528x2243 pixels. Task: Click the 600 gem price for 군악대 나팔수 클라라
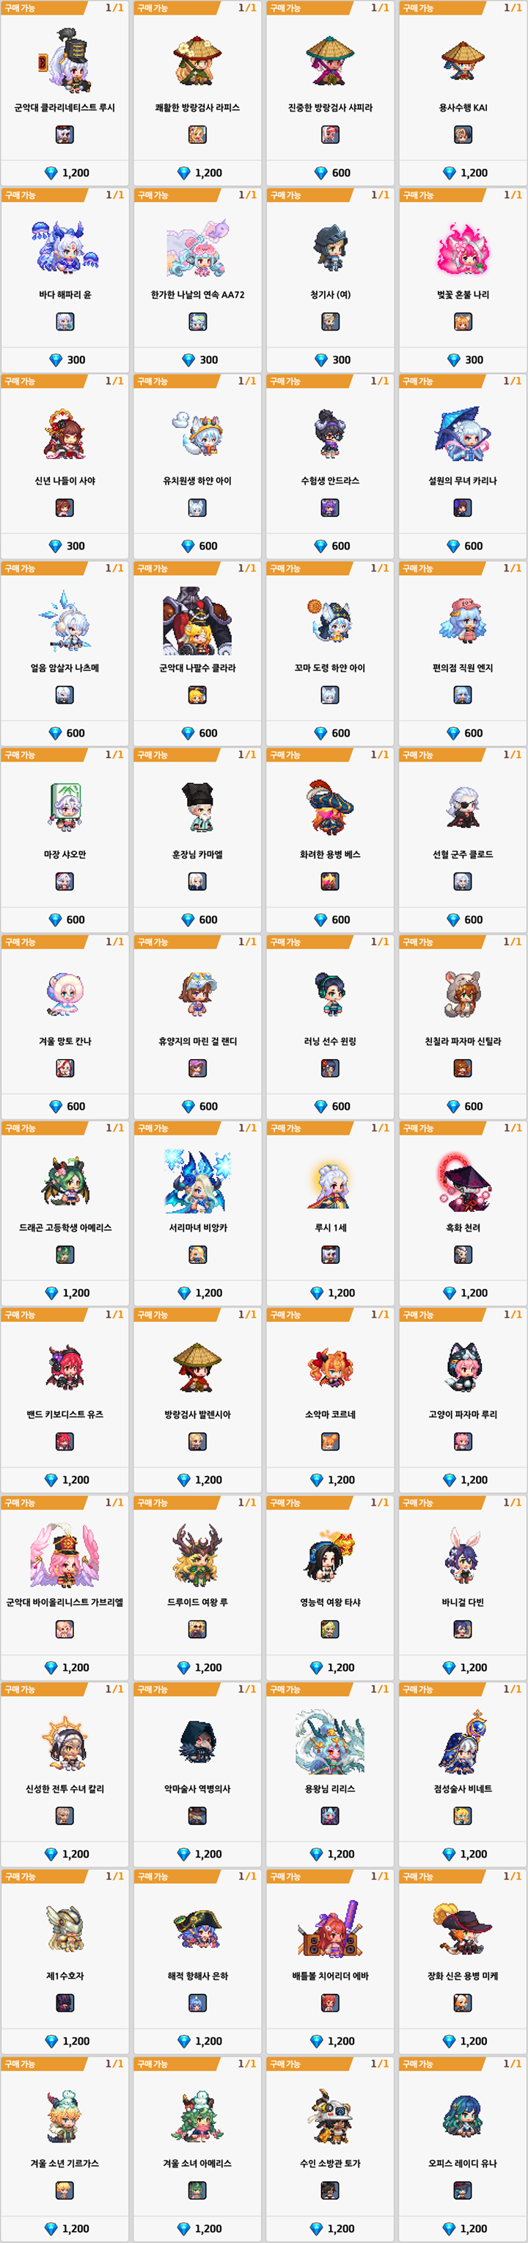198,733
